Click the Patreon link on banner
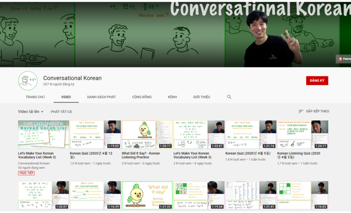The image size is (351, 213). click(x=344, y=59)
